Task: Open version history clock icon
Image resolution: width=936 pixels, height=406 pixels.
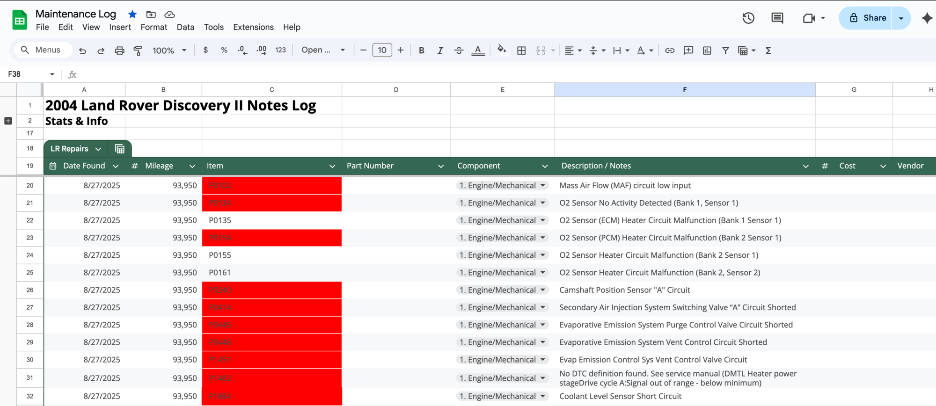Action: tap(748, 18)
